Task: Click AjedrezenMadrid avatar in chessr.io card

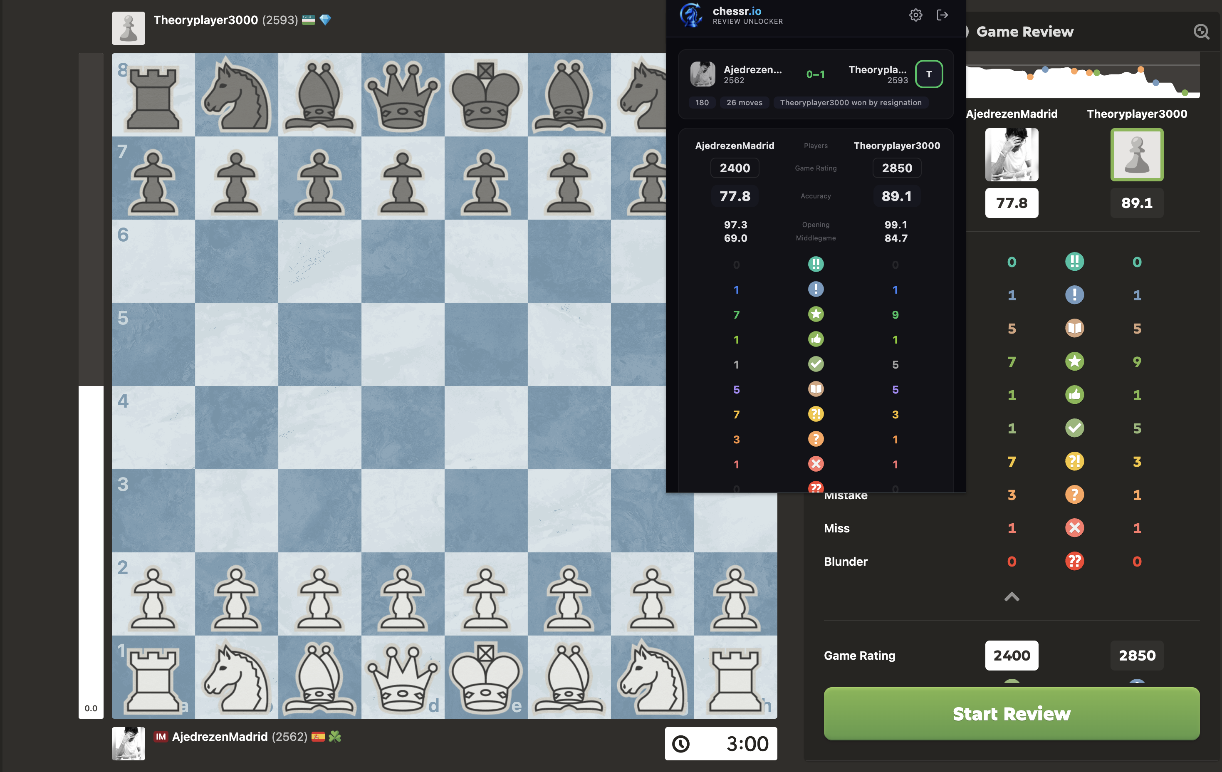Action: click(703, 74)
